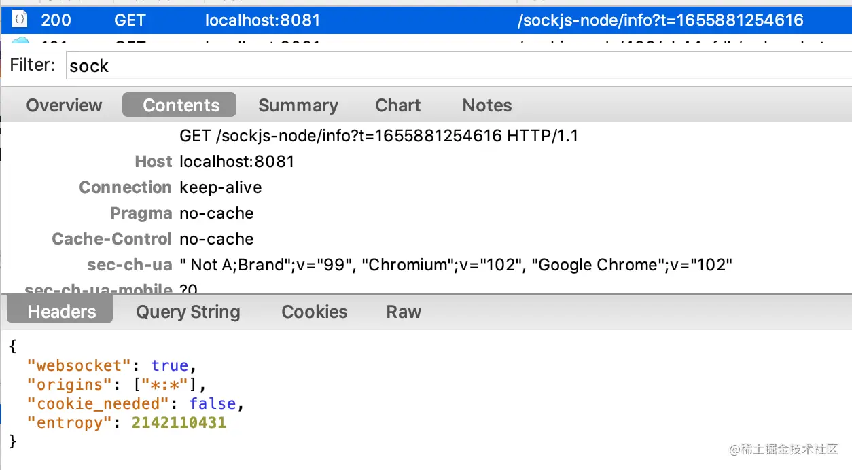Open the Query String sub-tab

click(188, 312)
